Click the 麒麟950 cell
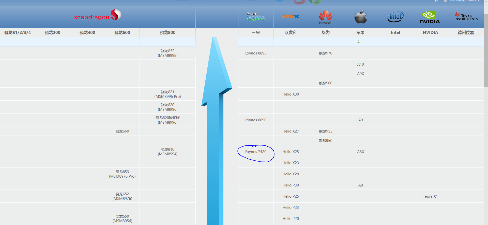The width and height of the screenshot is (488, 225). coord(326,141)
